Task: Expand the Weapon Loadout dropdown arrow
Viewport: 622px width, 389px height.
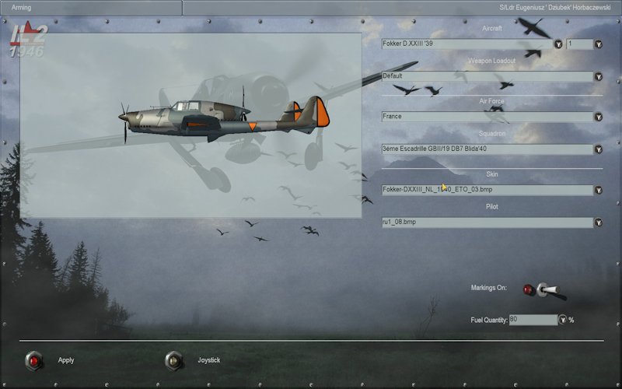Action: coord(599,76)
